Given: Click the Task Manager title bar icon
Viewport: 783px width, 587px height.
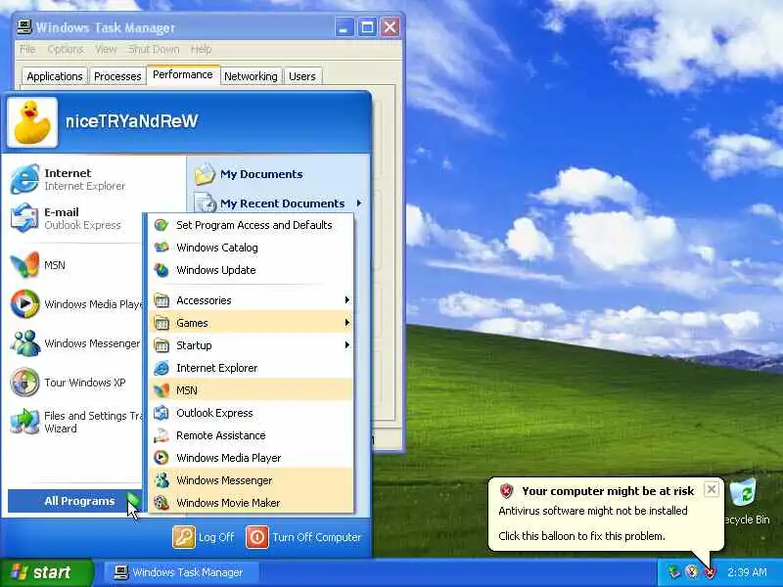Looking at the screenshot, I should [23, 27].
